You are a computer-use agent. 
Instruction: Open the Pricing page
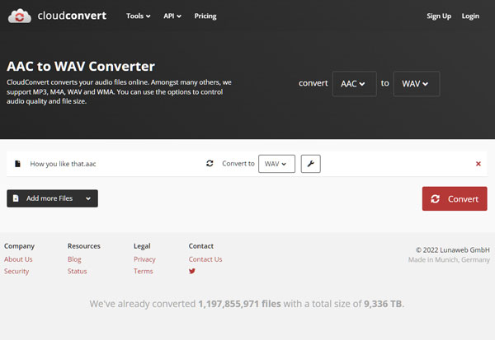205,16
